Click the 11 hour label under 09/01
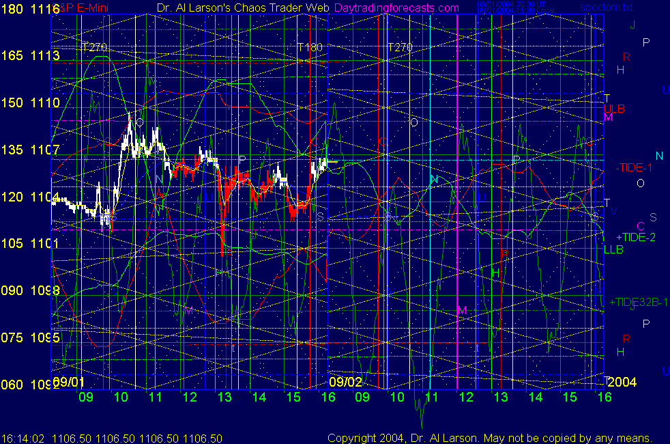 (x=155, y=397)
